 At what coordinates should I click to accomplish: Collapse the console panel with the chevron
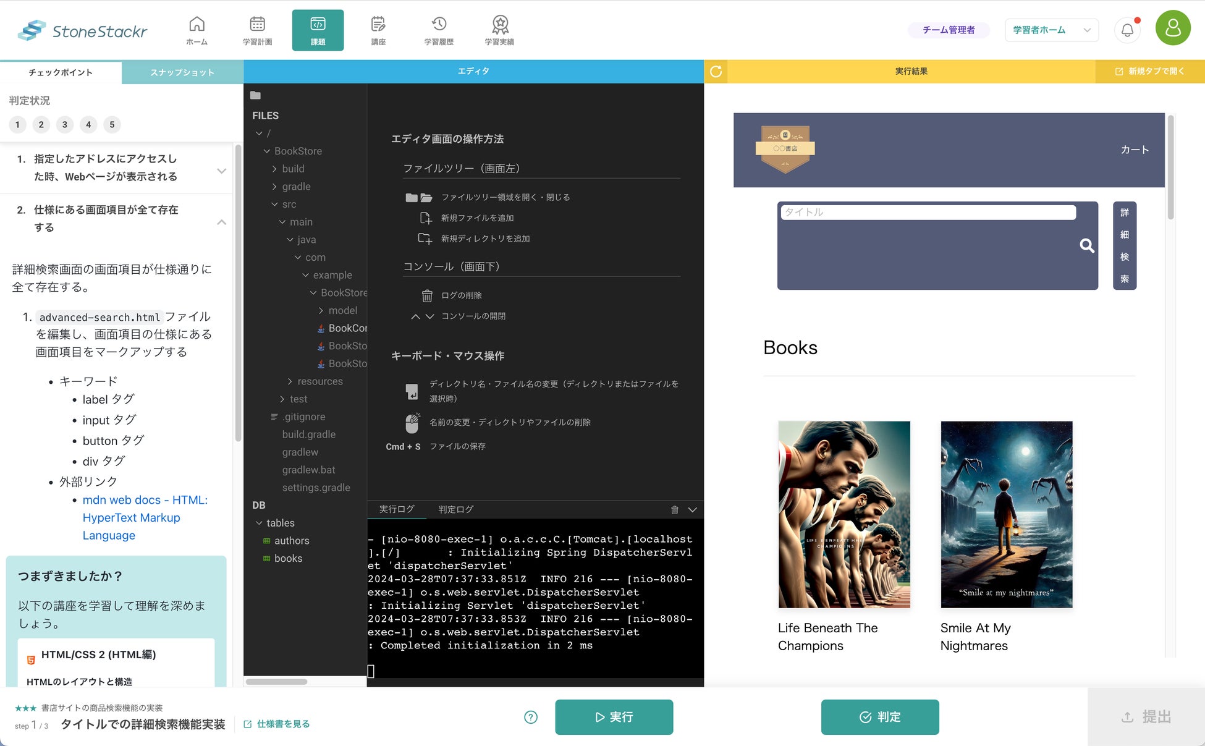(x=693, y=510)
